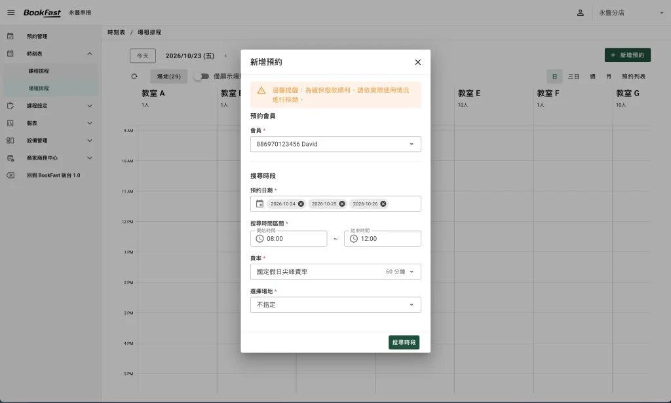671x403 pixels.
Task: Click the 課程設定 icon
Action: pos(10,105)
